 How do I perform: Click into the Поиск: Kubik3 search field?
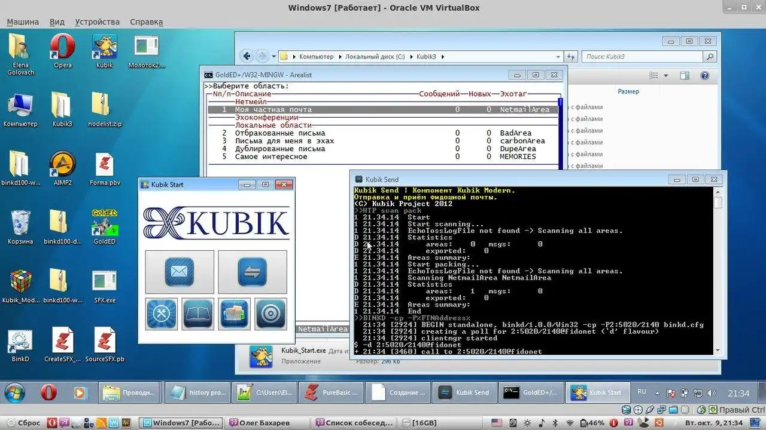click(x=643, y=57)
